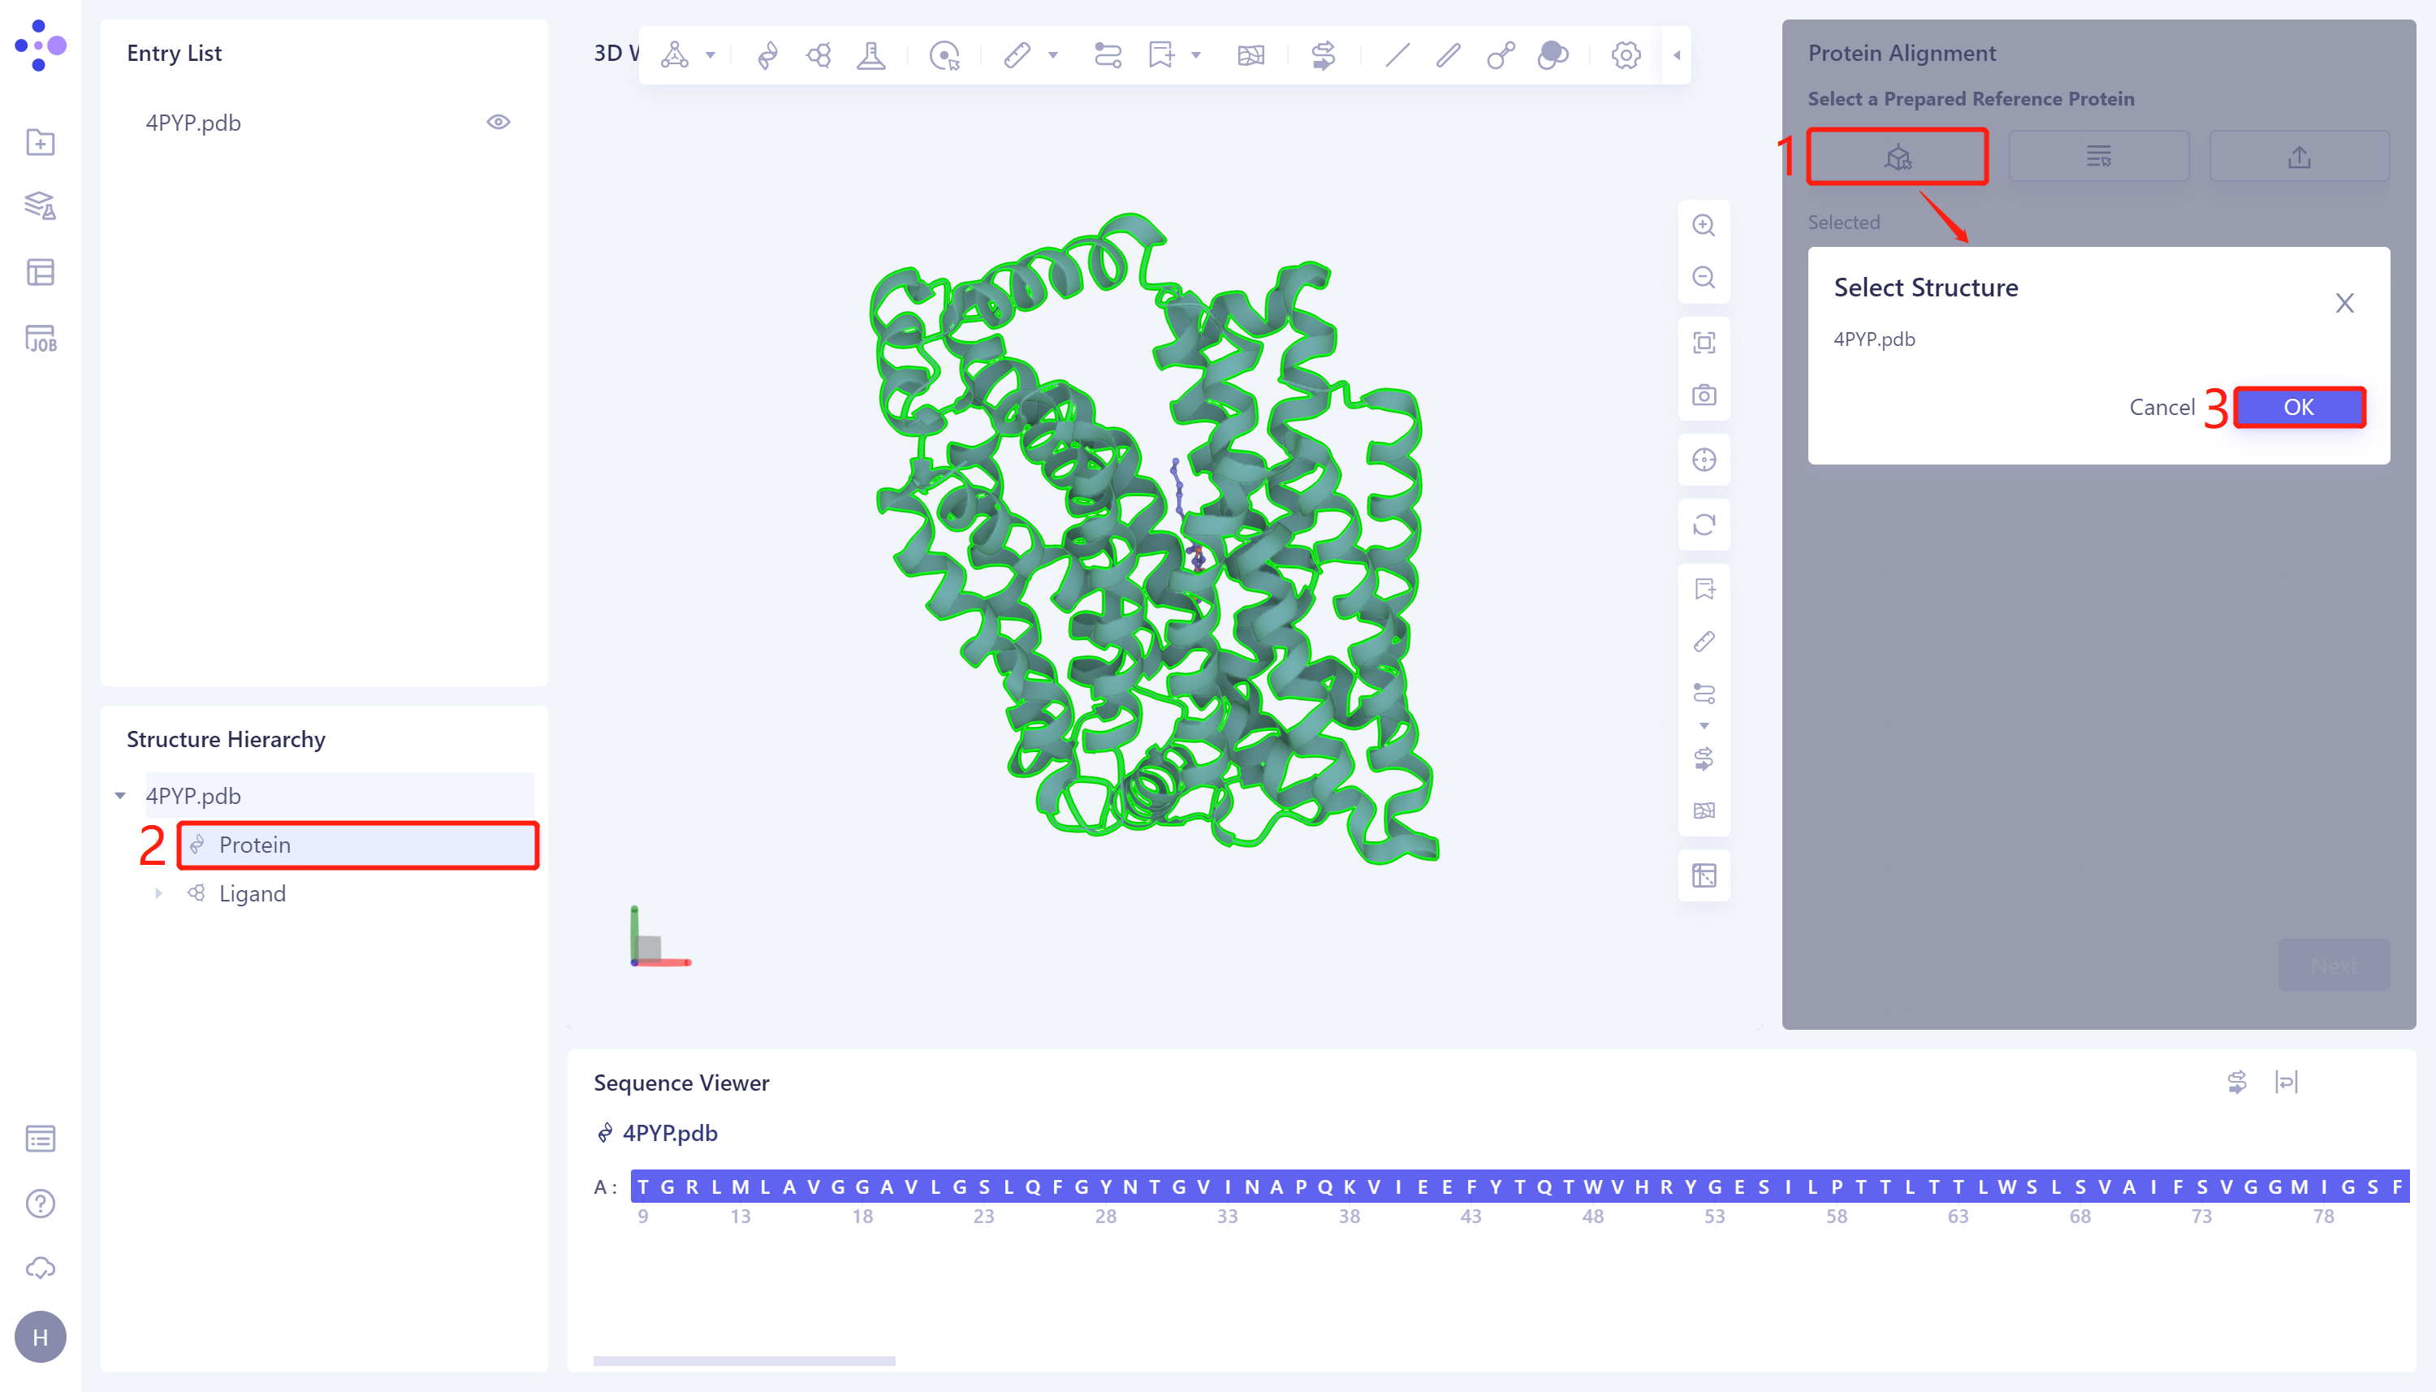Open the JOB panel from the left sidebar
The height and width of the screenshot is (1392, 2436).
tap(40, 339)
